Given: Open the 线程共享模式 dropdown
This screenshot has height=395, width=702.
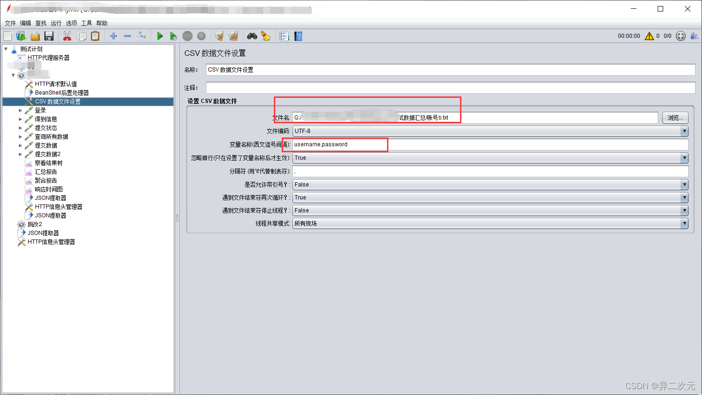Looking at the screenshot, I should point(490,223).
